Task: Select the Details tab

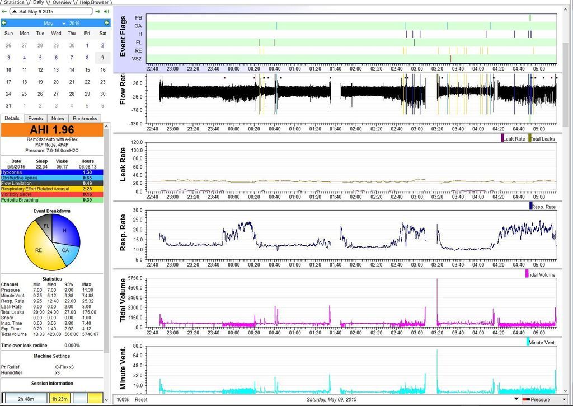Action: coord(12,118)
